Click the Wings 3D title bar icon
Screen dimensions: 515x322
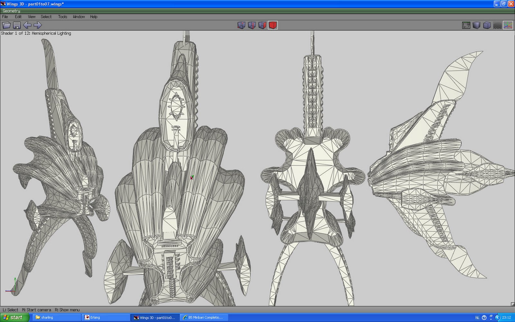(x=3, y=4)
